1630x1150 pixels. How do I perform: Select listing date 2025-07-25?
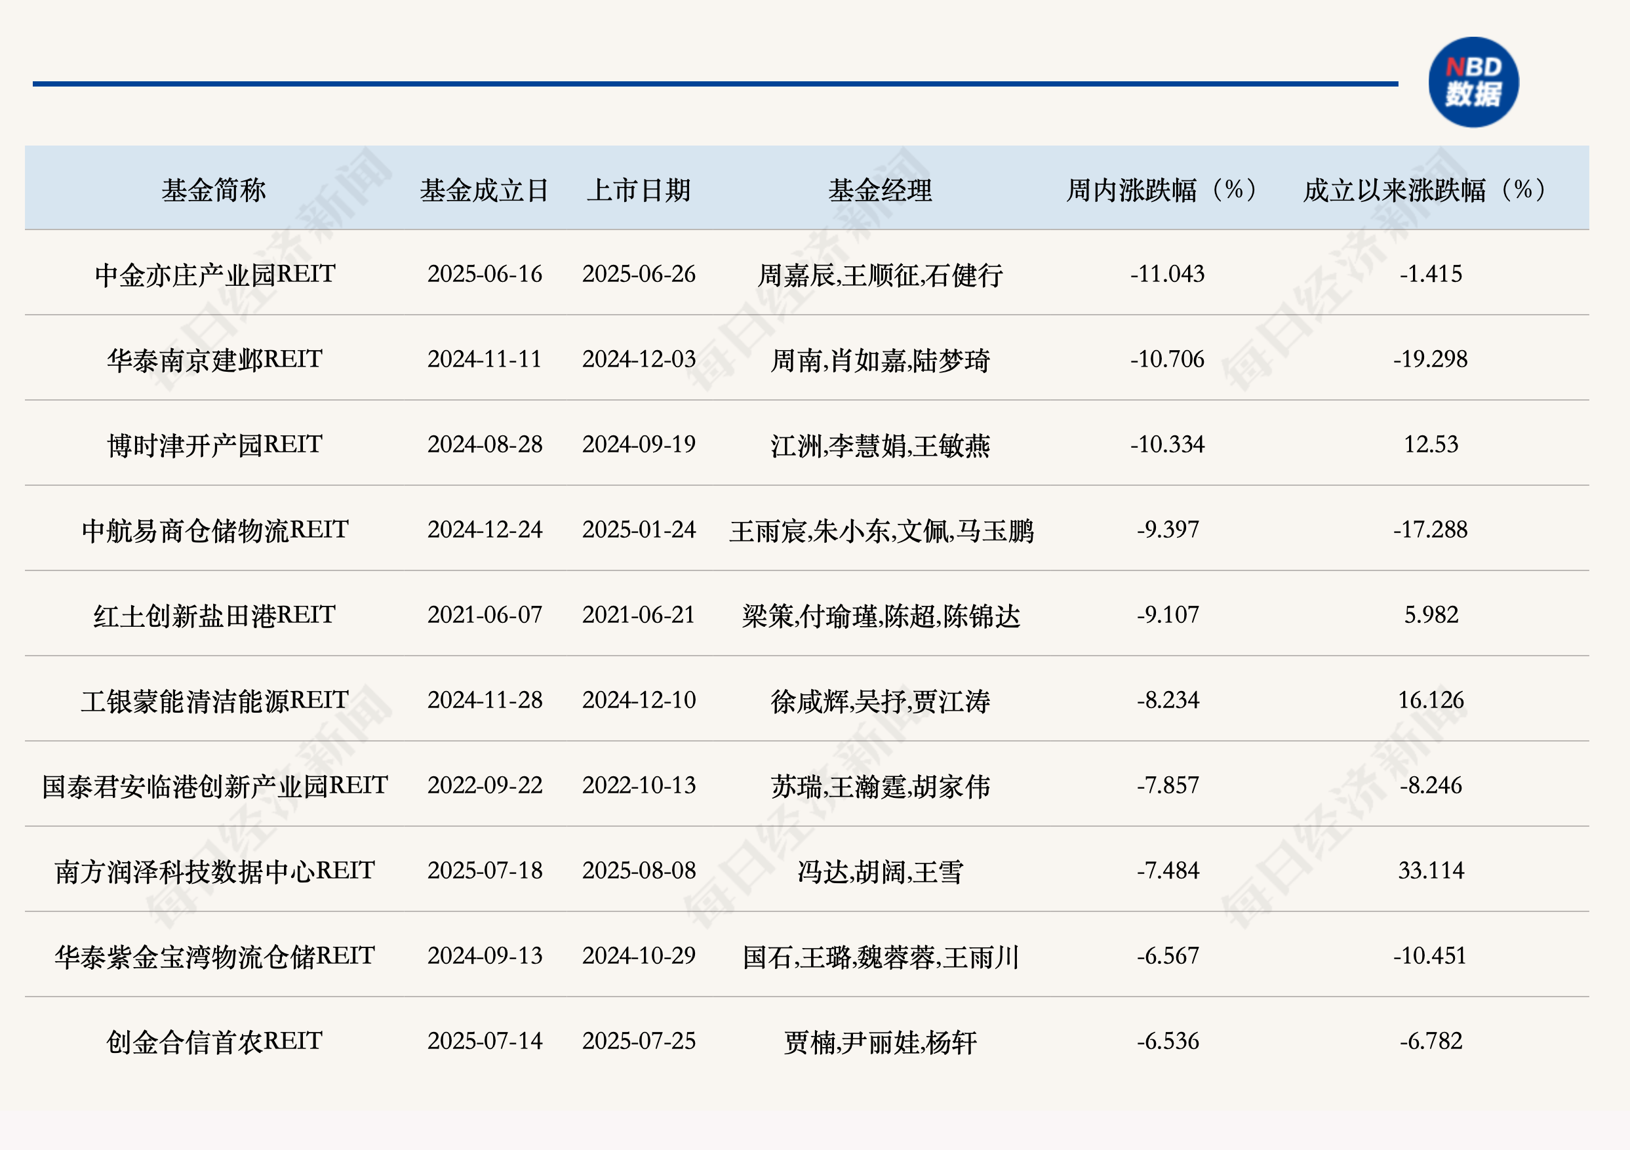click(639, 1041)
